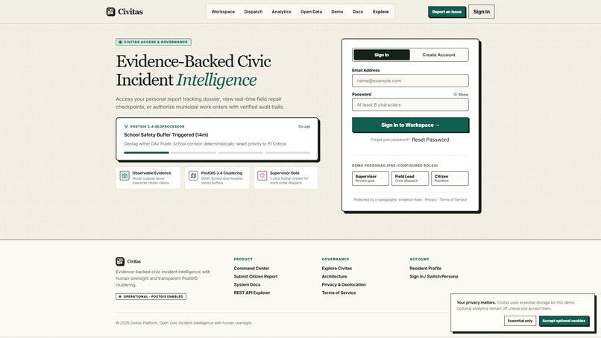Open Explore Civitas footer link
Viewport: 601px width, 338px height.
[337, 268]
